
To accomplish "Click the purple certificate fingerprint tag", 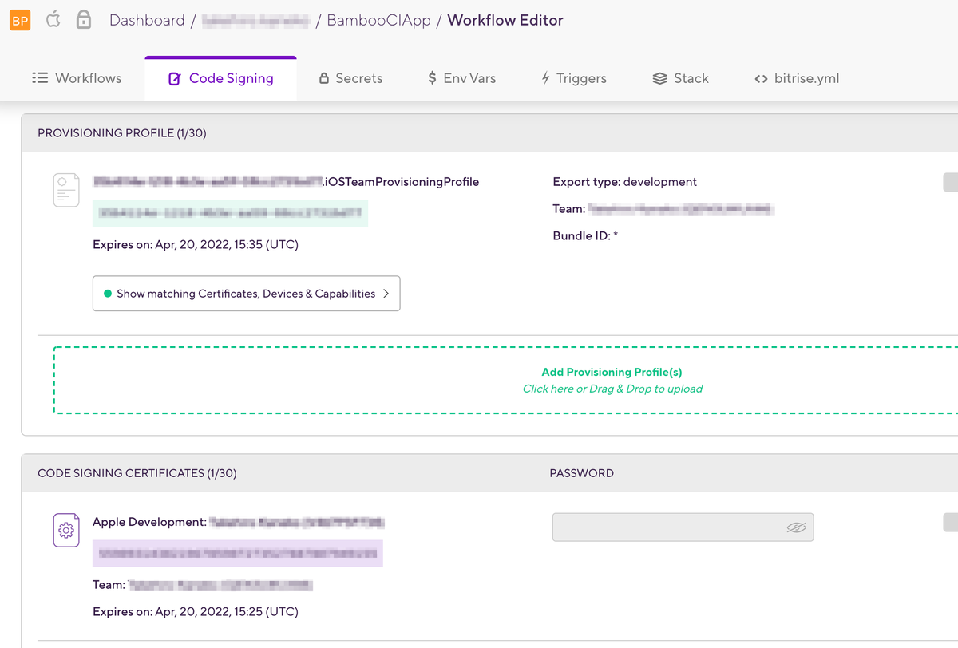I will click(238, 553).
